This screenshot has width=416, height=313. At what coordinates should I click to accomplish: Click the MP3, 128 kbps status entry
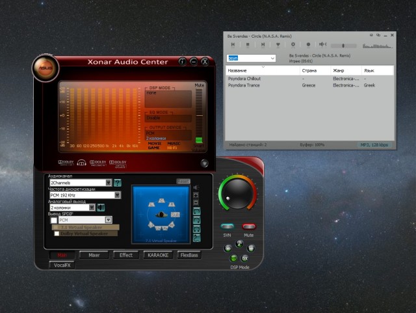tap(374, 145)
